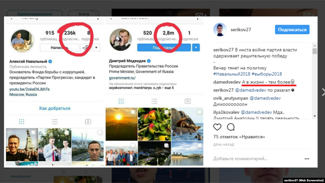
Task: Open Moscow, Russia location link
Action: coord(23,95)
